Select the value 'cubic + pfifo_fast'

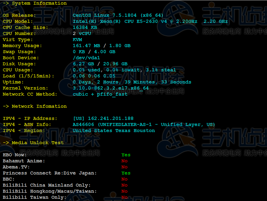(100, 94)
